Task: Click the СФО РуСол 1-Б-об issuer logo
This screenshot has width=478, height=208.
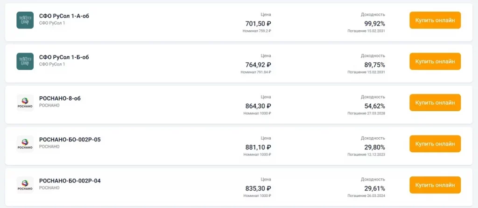Action: click(25, 61)
